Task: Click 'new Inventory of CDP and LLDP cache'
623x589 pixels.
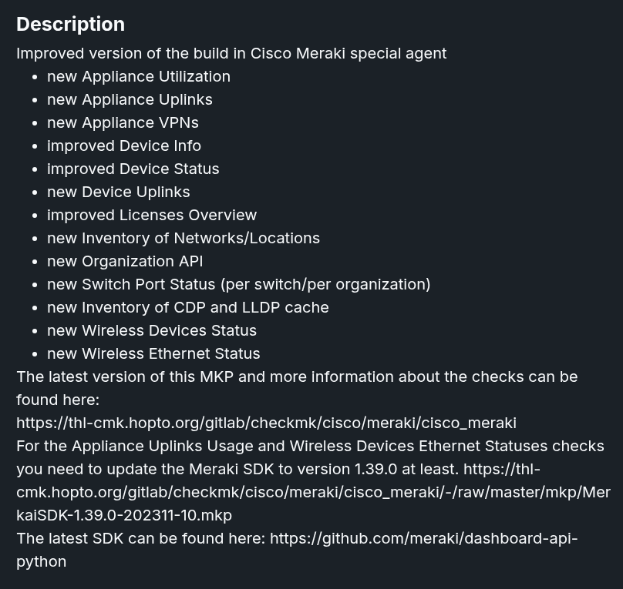Action: coord(188,307)
